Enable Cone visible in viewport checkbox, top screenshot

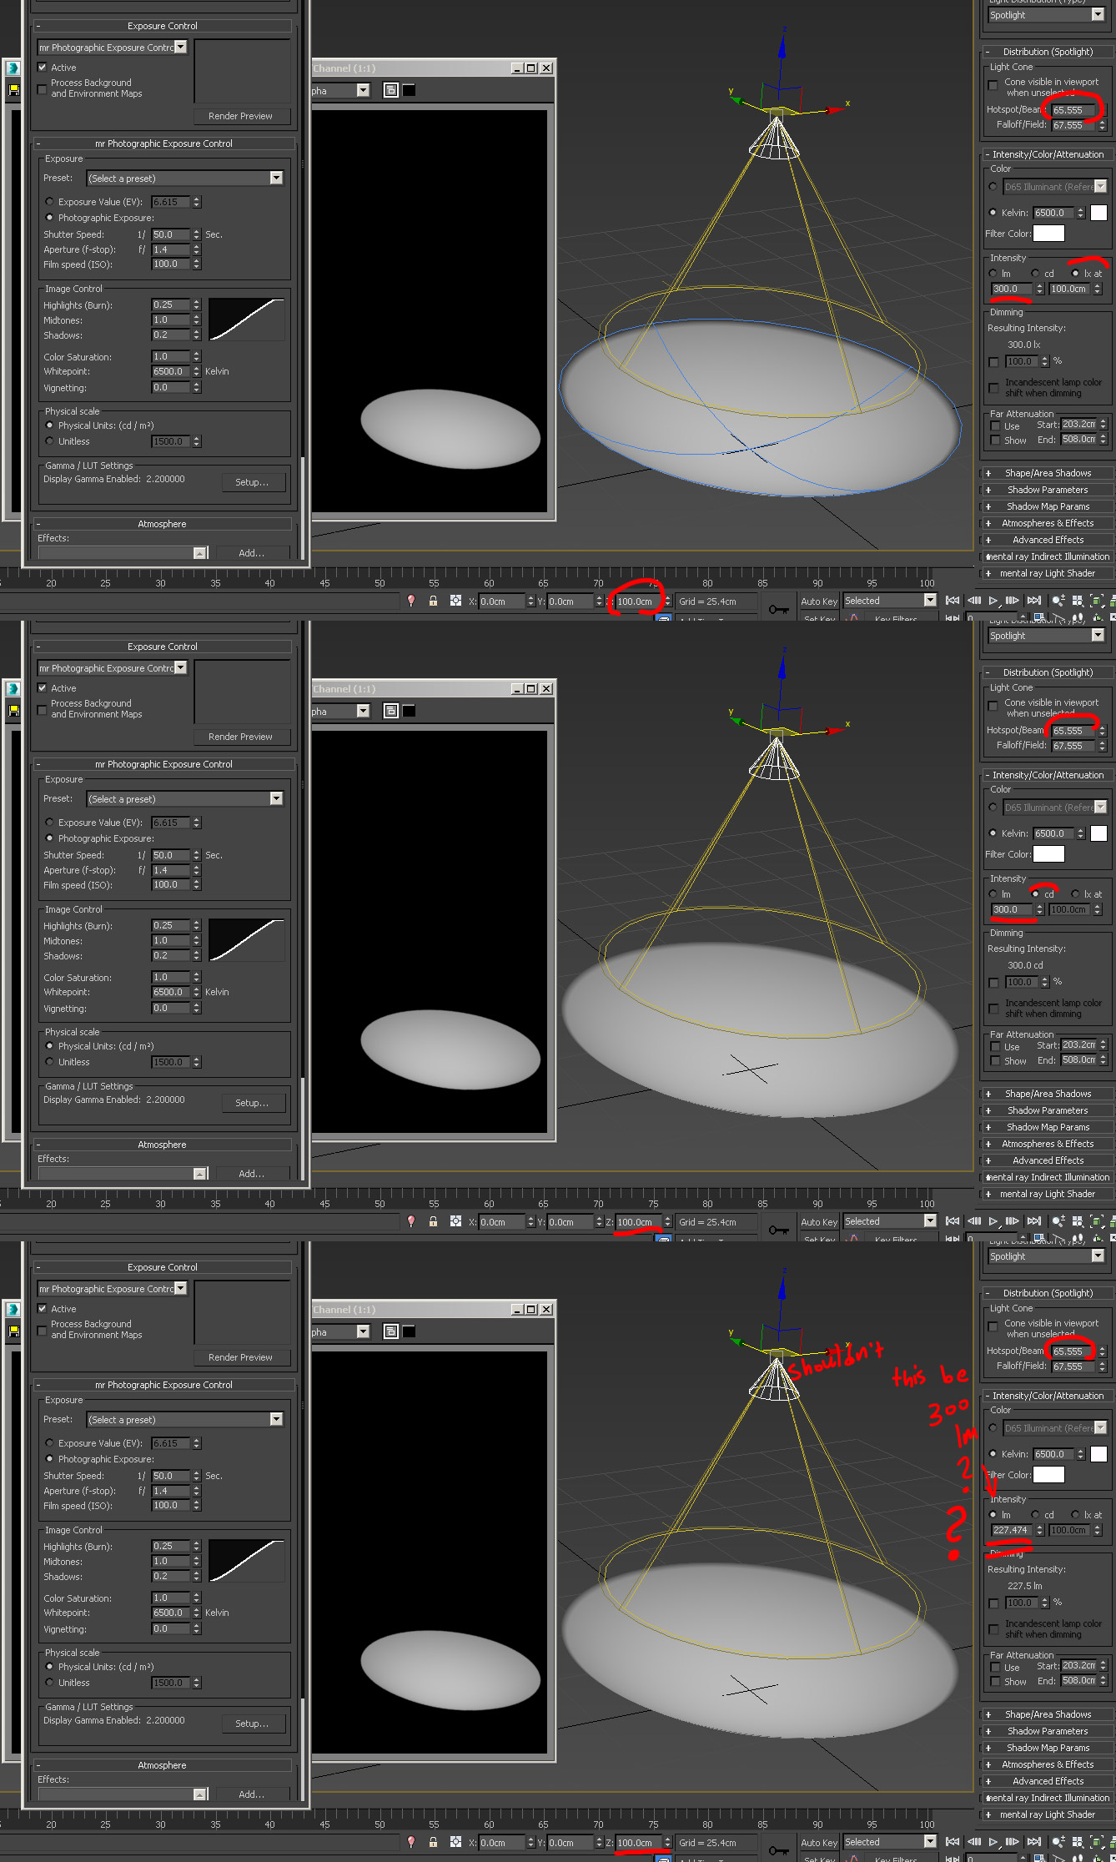tap(993, 85)
